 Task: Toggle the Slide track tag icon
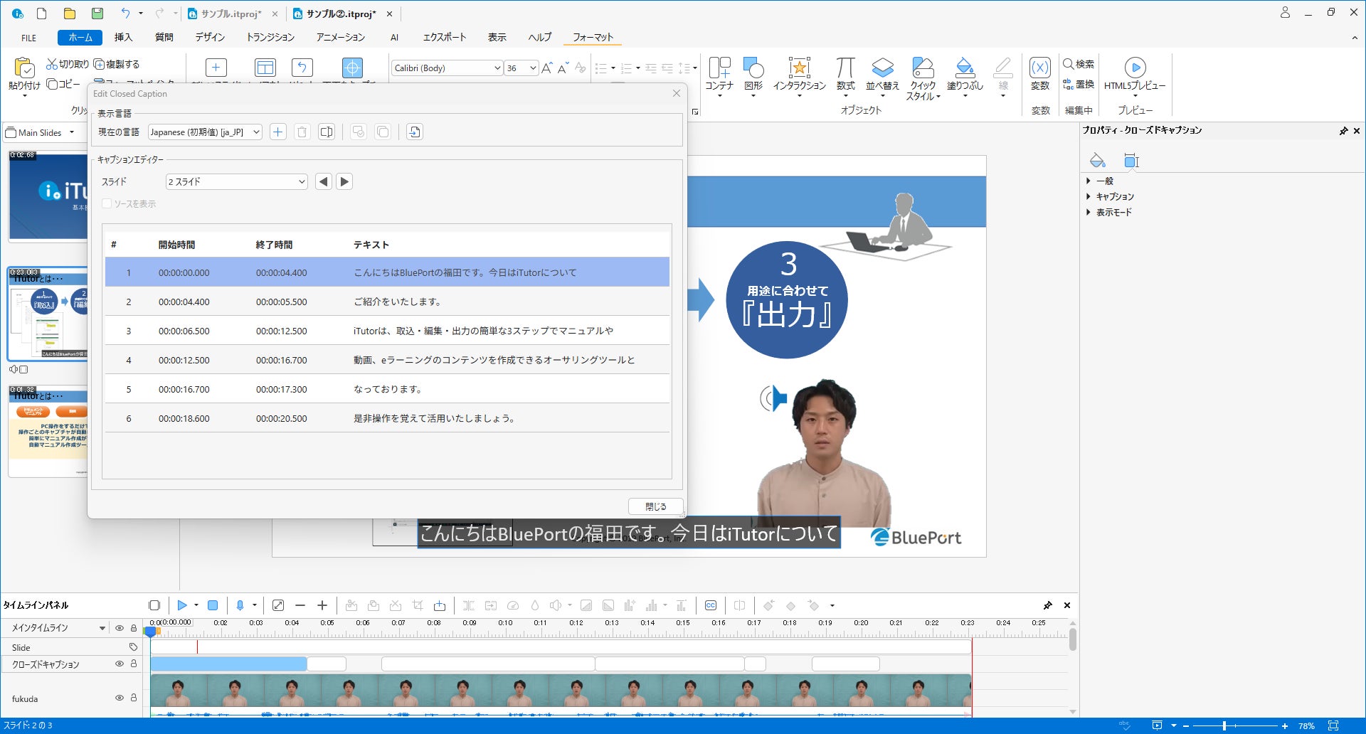point(133,647)
